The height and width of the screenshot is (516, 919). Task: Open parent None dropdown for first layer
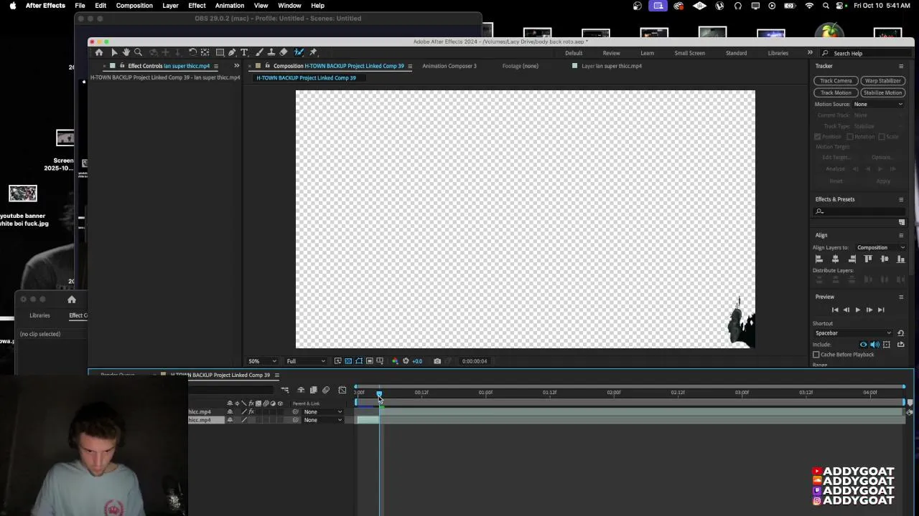coord(322,411)
